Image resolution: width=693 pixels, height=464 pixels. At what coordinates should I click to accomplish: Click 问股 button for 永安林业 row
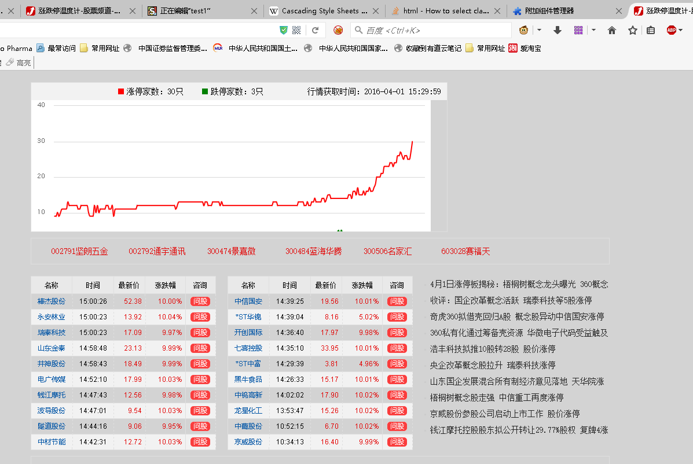pyautogui.click(x=200, y=317)
